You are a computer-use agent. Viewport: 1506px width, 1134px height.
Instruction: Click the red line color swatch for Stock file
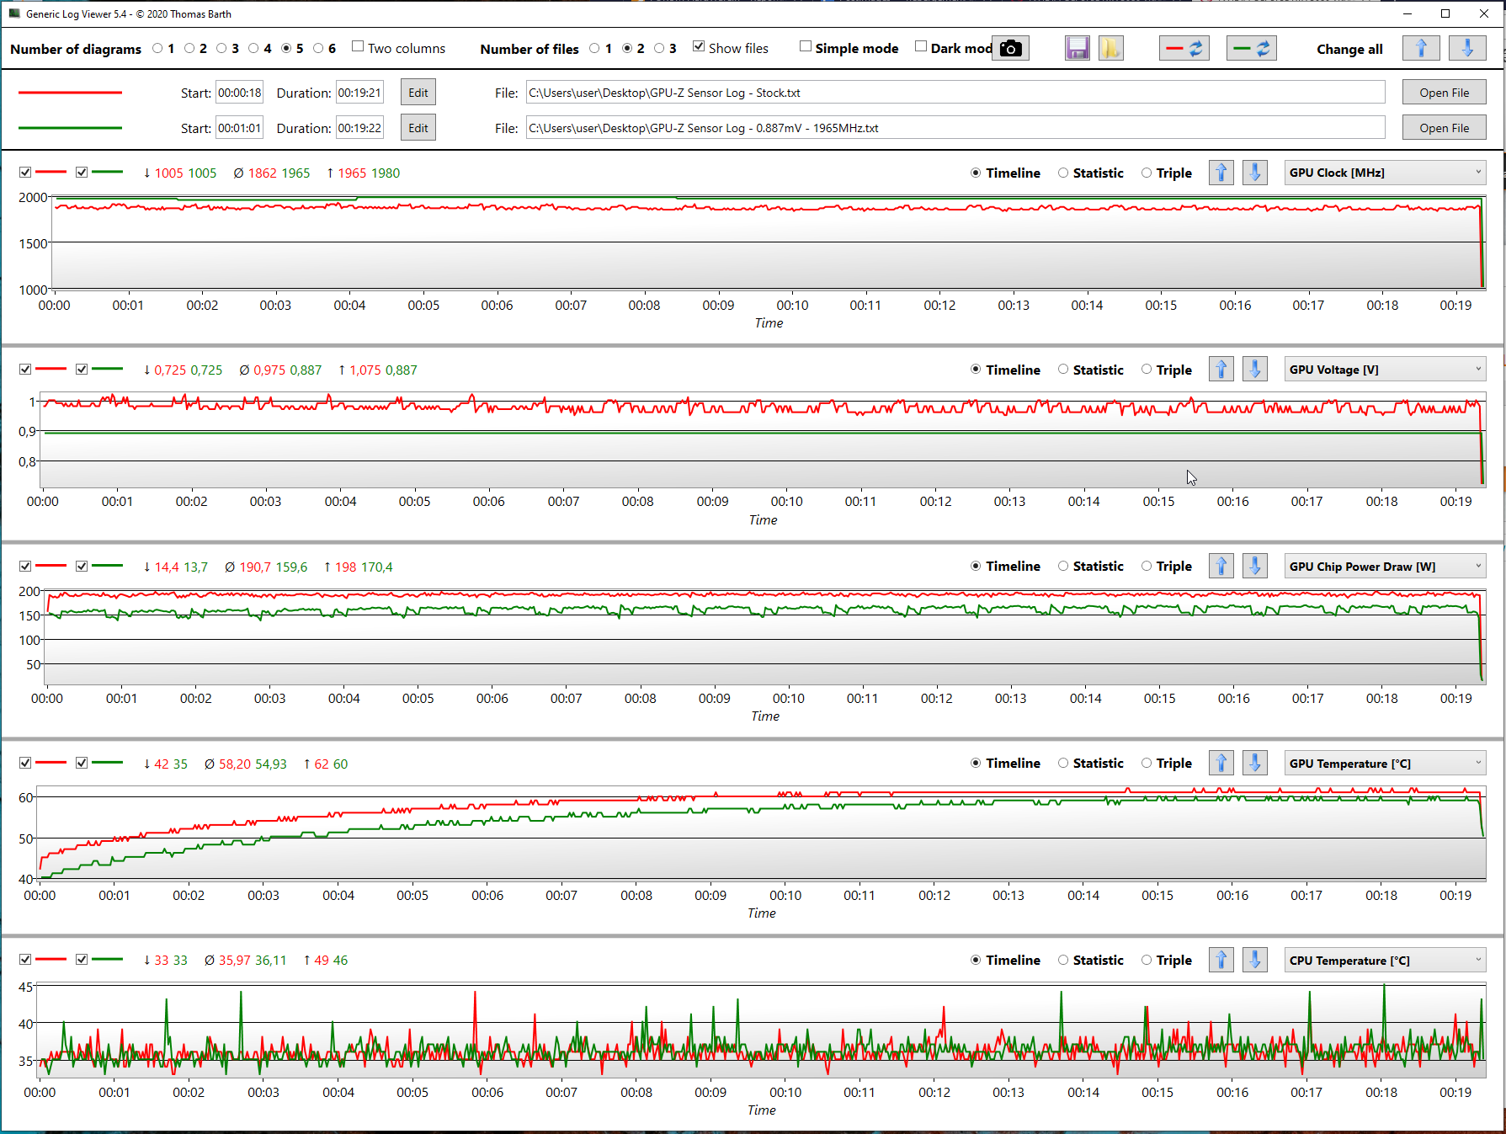70,93
